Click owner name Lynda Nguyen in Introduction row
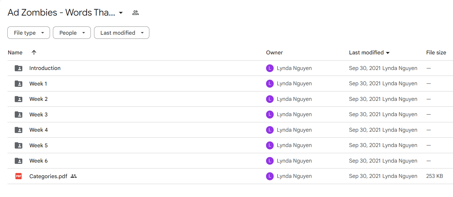The image size is (453, 197). 294,68
